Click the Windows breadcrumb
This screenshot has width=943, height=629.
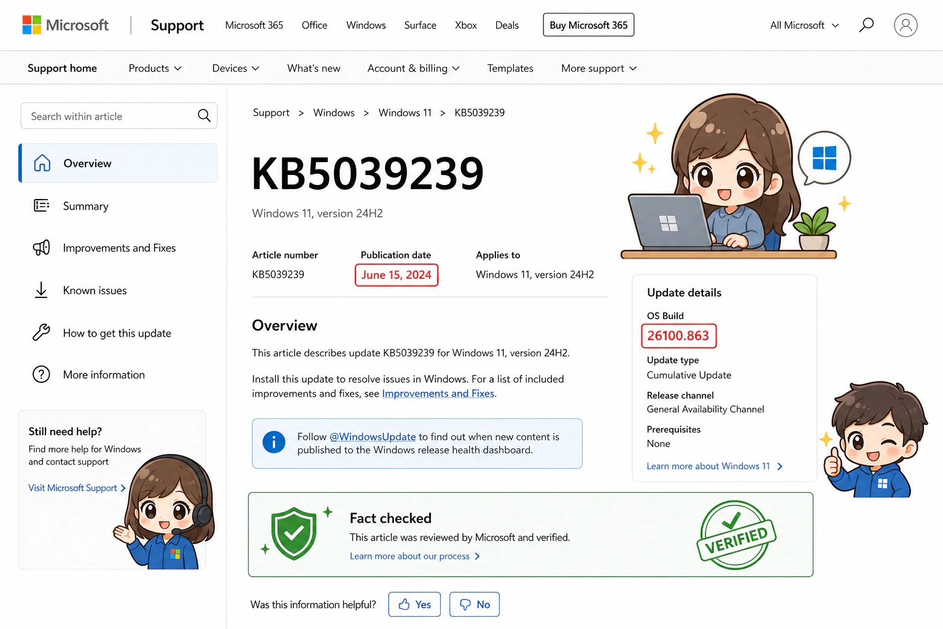tap(334, 112)
